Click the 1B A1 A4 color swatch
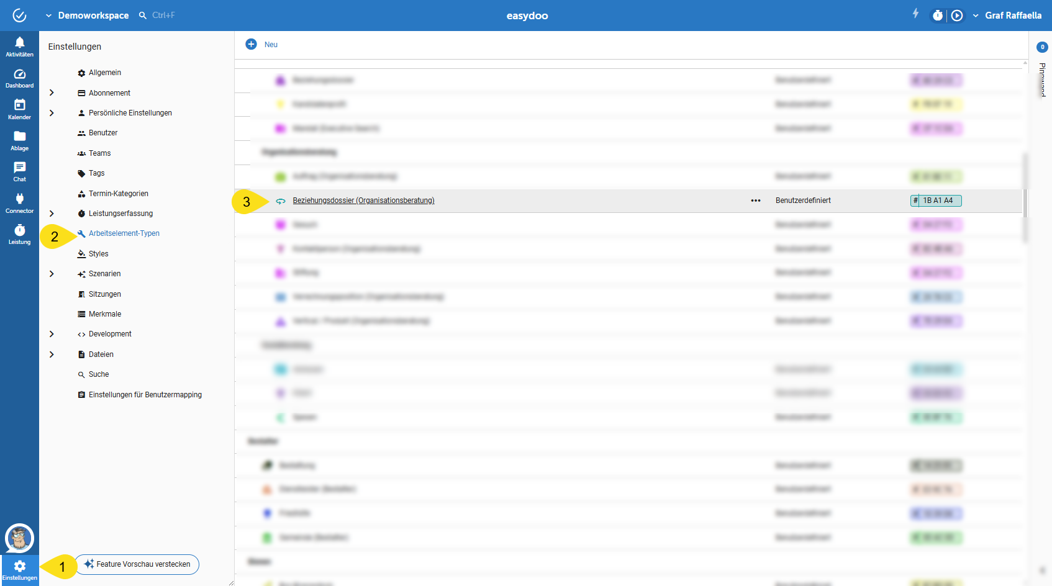The image size is (1052, 586). 936,201
